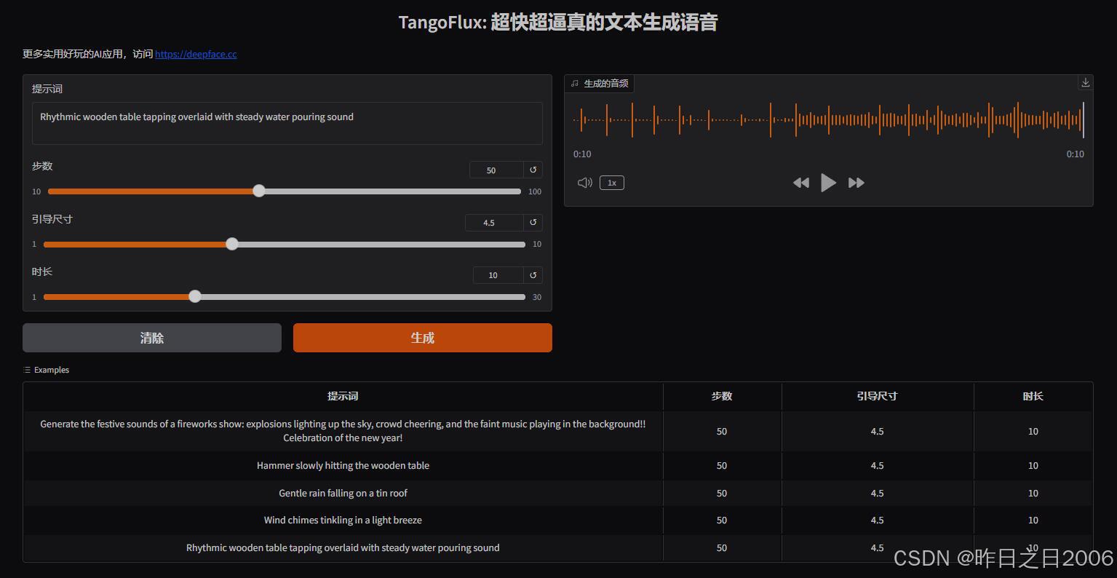
Task: Click the 引导尺寸 slider handle
Action: click(232, 244)
